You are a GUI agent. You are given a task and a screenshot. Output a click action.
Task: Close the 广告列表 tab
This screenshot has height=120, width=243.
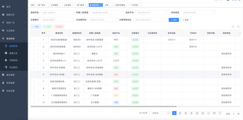139,5
